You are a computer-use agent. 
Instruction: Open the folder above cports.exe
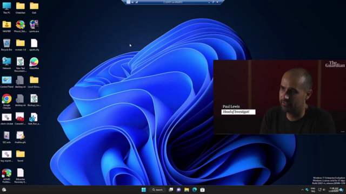(x=34, y=8)
